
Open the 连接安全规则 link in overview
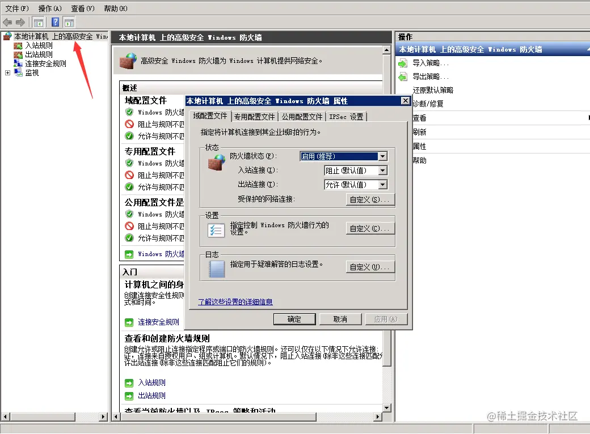coord(158,322)
